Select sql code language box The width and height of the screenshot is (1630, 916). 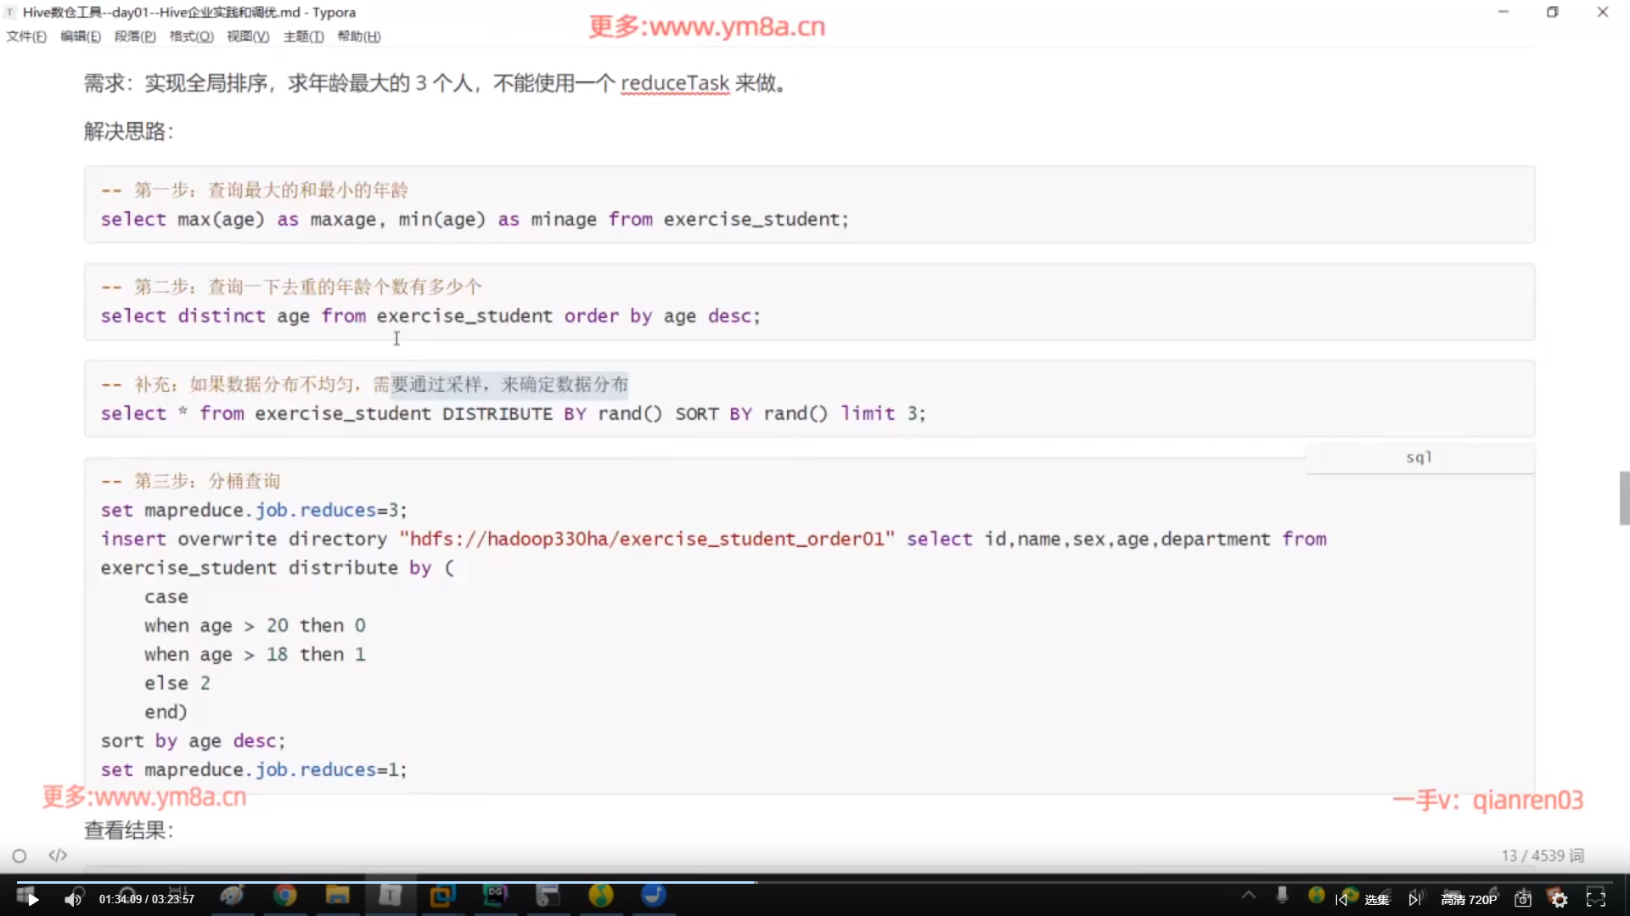1419,457
